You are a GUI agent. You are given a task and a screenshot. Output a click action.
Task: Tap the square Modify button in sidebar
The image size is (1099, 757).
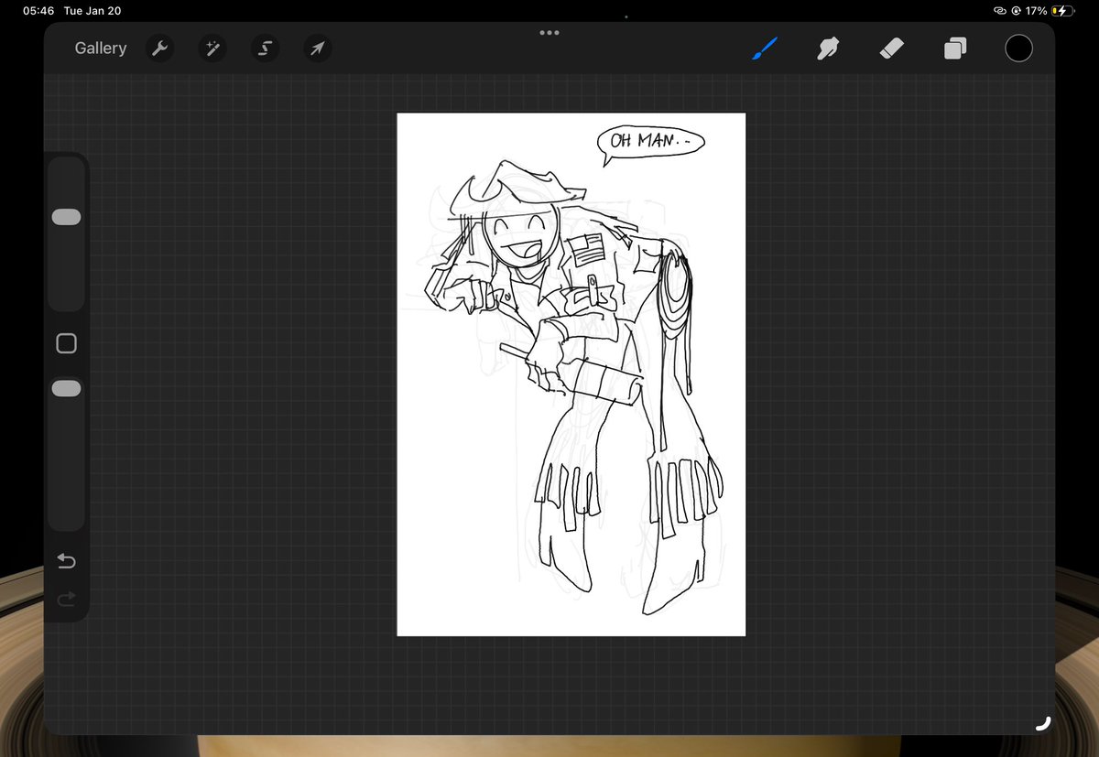pyautogui.click(x=67, y=343)
